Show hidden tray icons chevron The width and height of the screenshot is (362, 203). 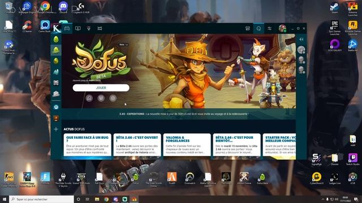[x=322, y=199]
